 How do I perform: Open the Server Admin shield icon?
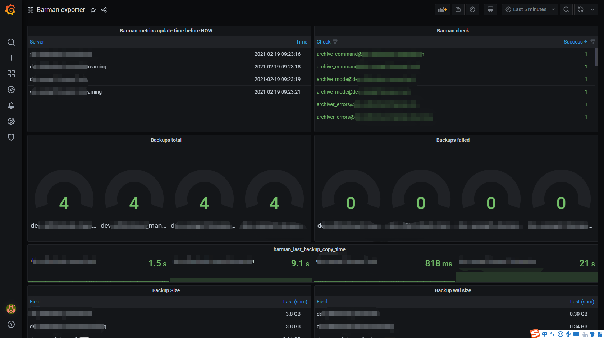tap(11, 137)
